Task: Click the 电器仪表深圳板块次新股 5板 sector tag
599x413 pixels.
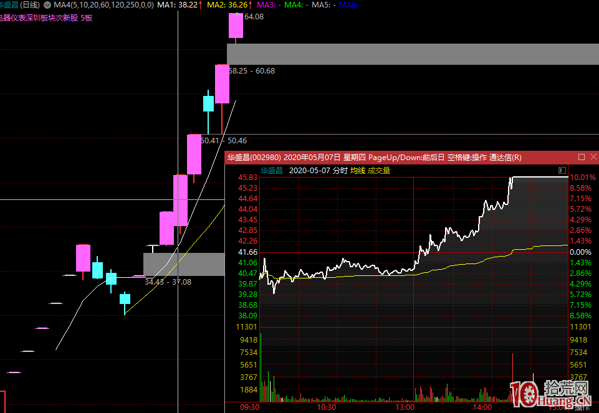Action: point(46,18)
